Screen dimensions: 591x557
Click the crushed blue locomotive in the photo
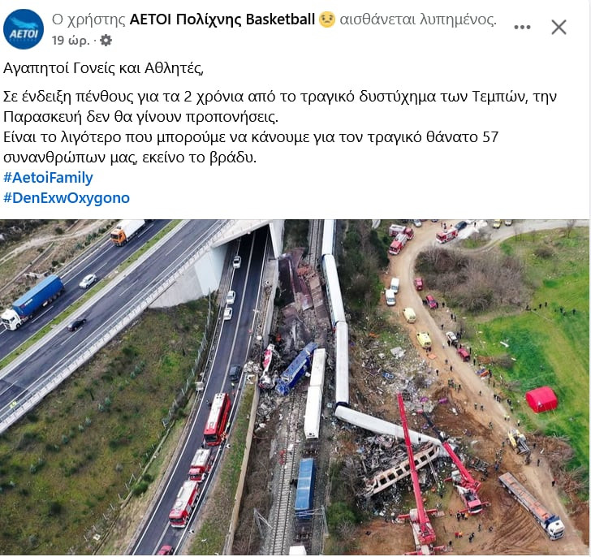click(x=296, y=369)
